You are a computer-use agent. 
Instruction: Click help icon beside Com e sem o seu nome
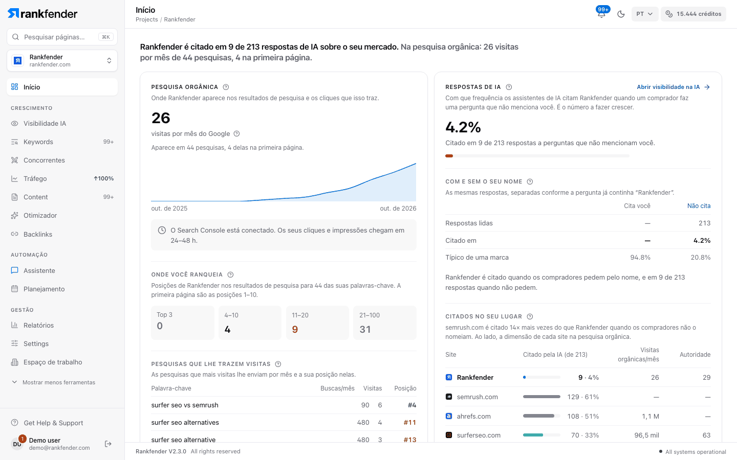tap(530, 181)
